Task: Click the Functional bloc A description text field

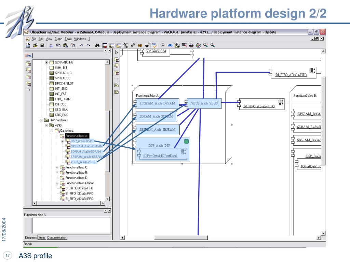Action: [x=71, y=225]
